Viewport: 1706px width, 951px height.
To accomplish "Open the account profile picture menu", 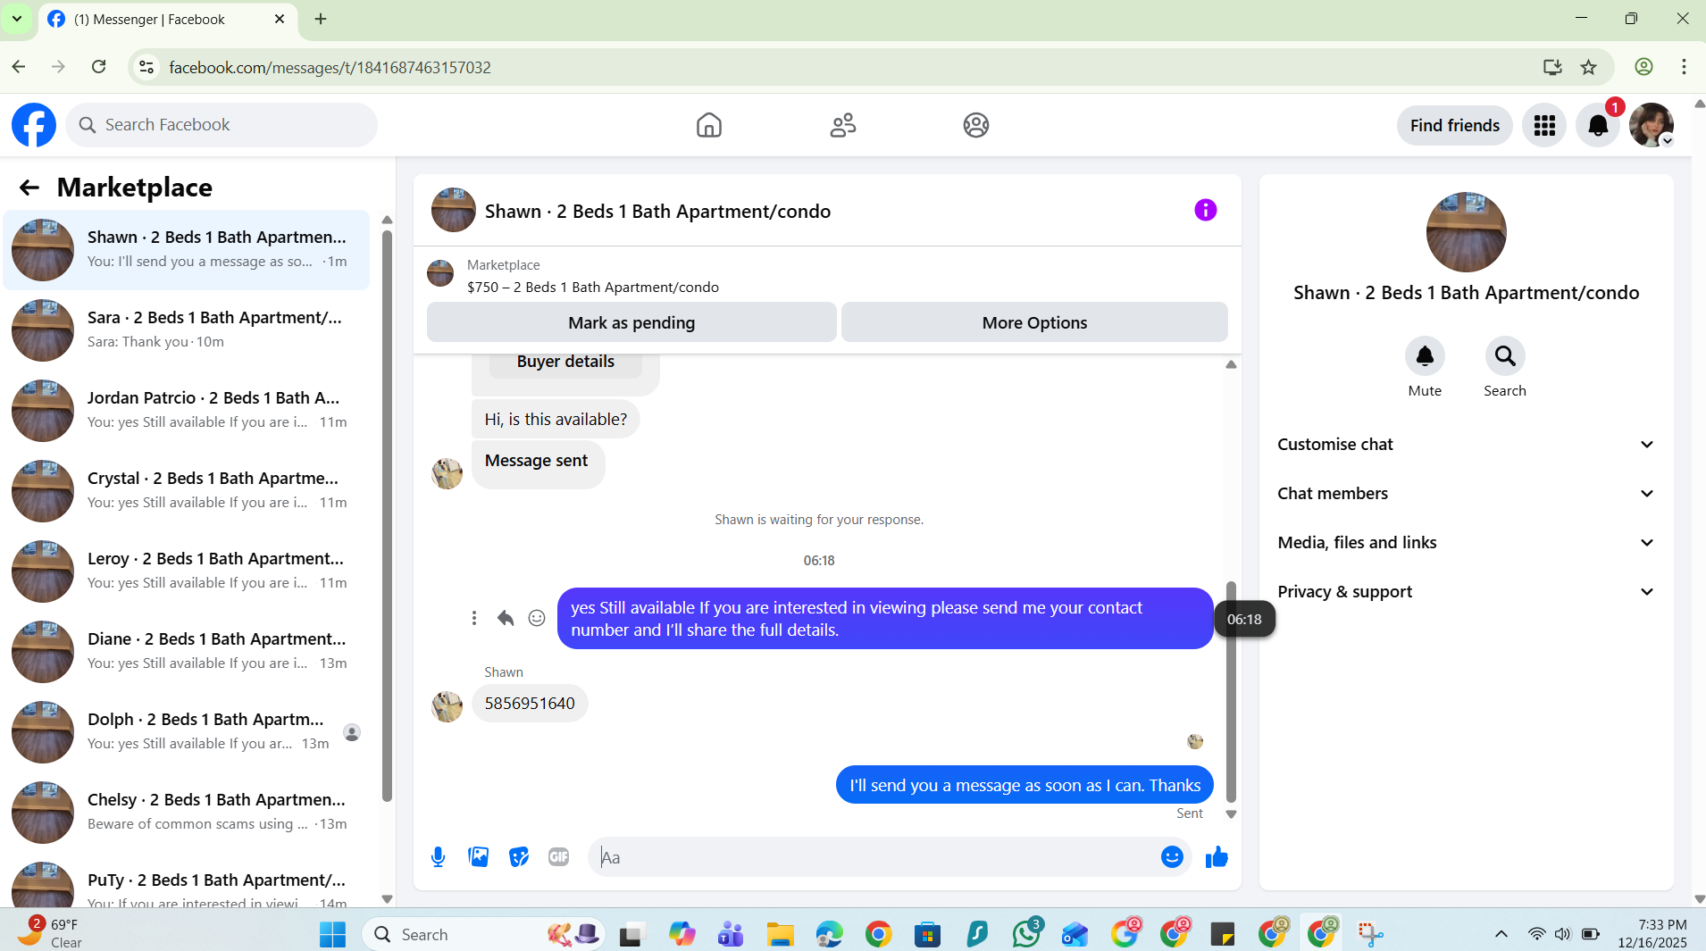I will pyautogui.click(x=1652, y=125).
